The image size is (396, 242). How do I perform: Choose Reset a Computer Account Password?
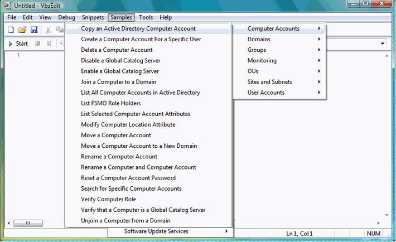tap(128, 178)
